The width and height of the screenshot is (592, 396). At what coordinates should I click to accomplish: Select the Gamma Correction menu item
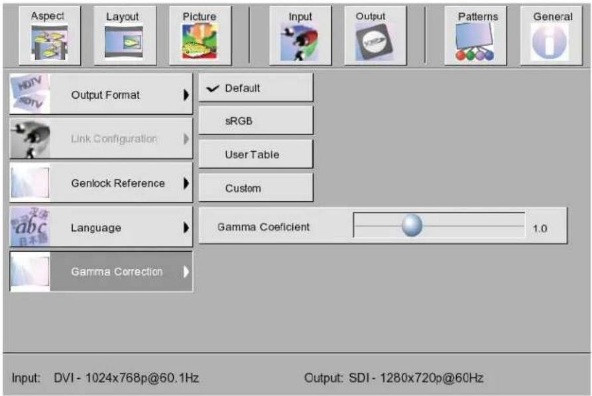tap(101, 272)
